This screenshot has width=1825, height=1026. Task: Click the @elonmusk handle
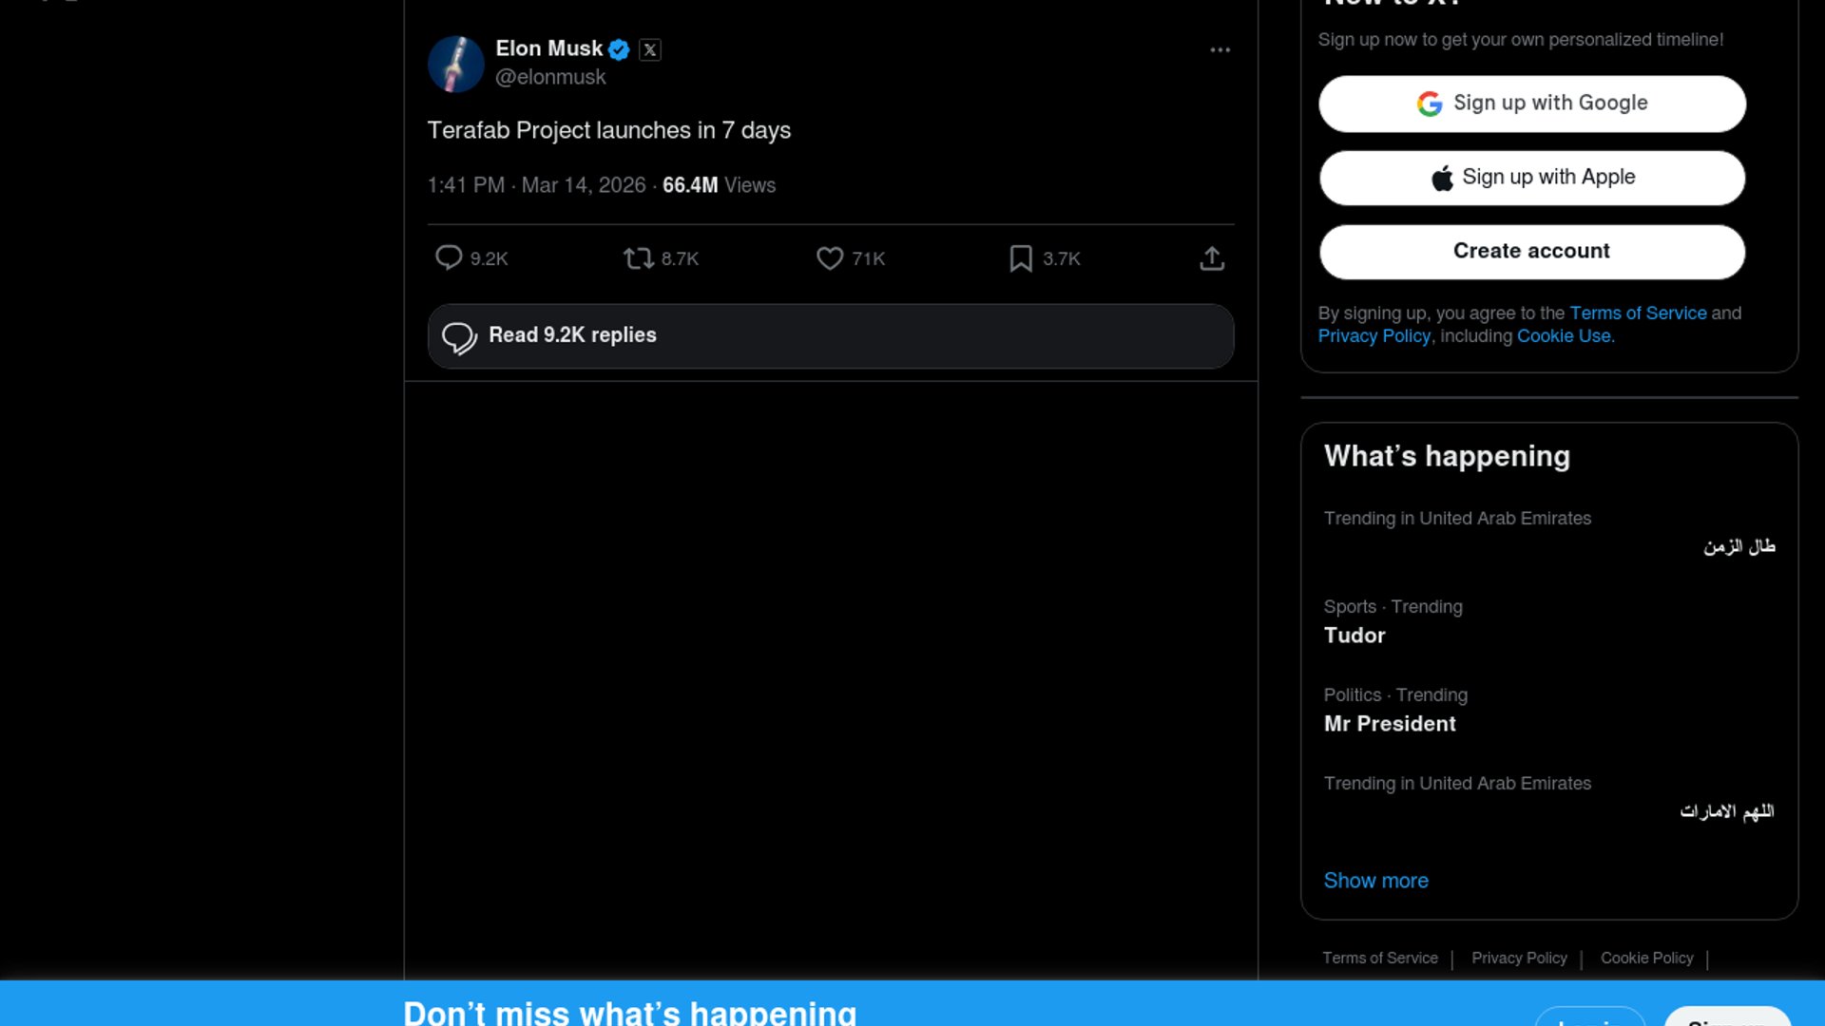click(550, 78)
